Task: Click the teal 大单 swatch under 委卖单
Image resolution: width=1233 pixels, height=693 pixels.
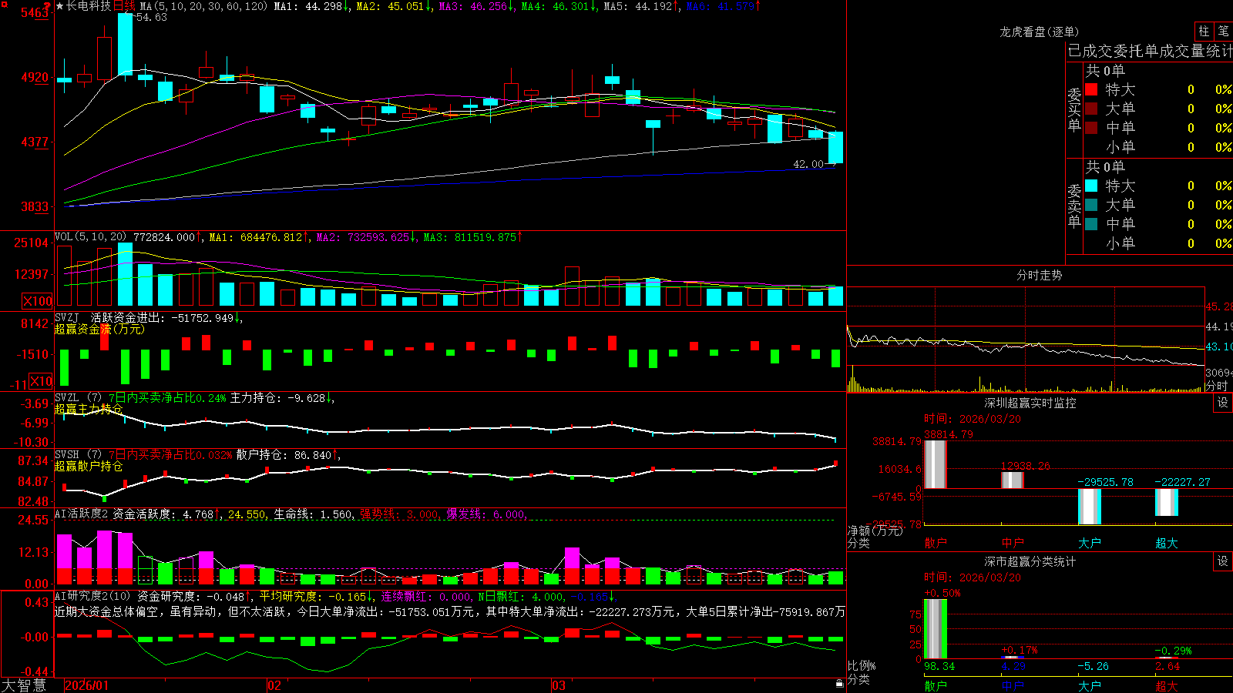Action: click(1091, 205)
